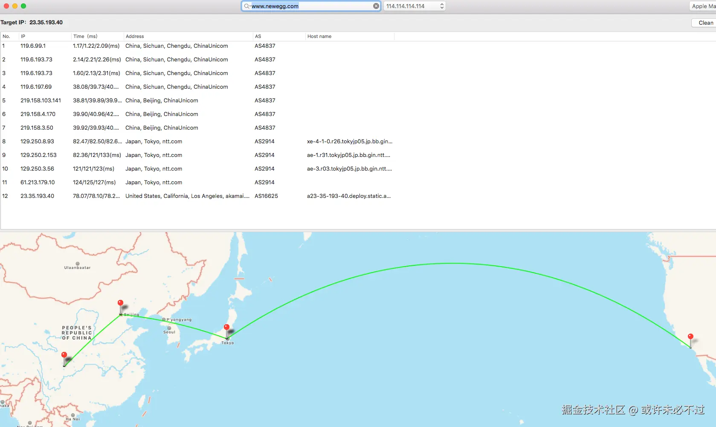Click the Los Angeles akamai address cell
Image resolution: width=716 pixels, height=427 pixels.
click(187, 196)
